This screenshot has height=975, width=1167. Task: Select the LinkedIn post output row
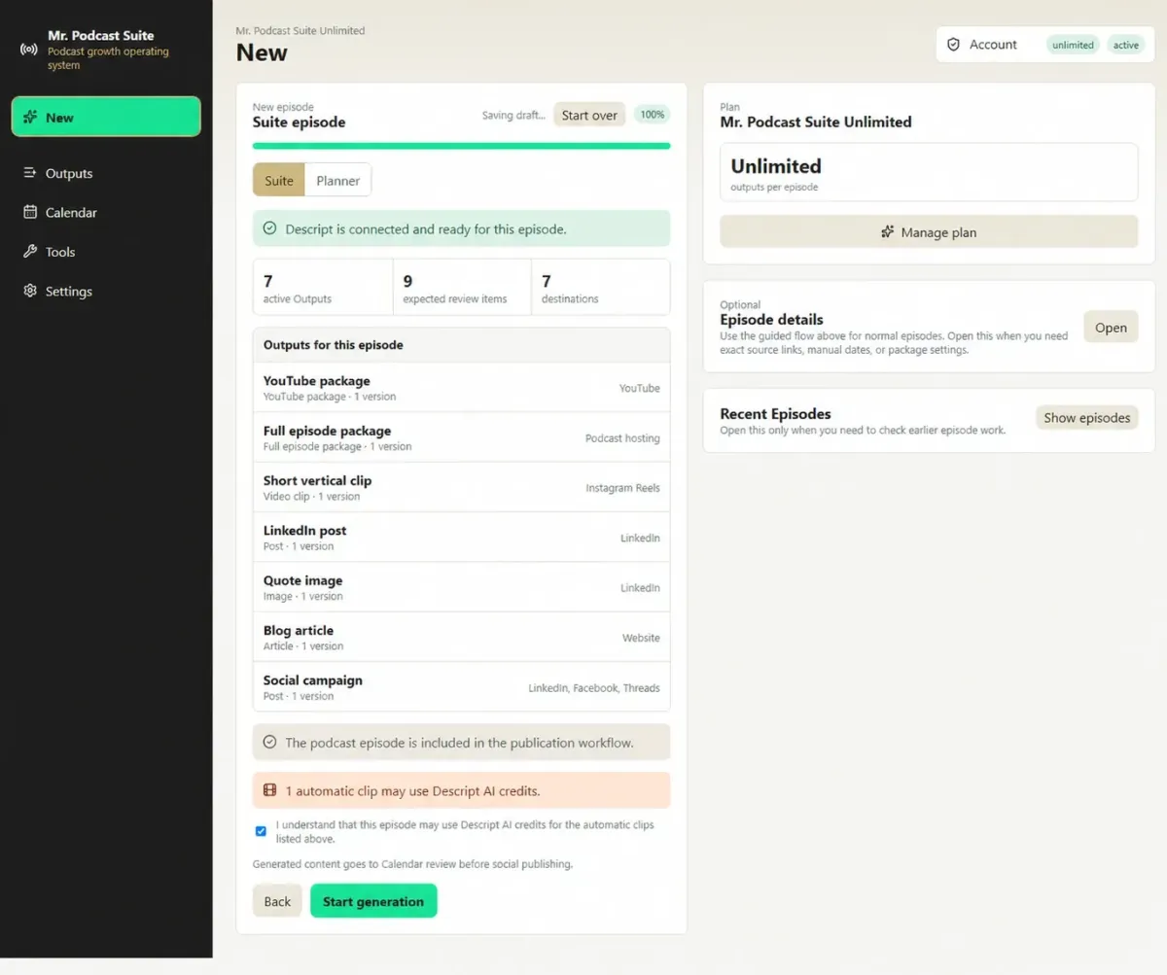tap(461, 538)
